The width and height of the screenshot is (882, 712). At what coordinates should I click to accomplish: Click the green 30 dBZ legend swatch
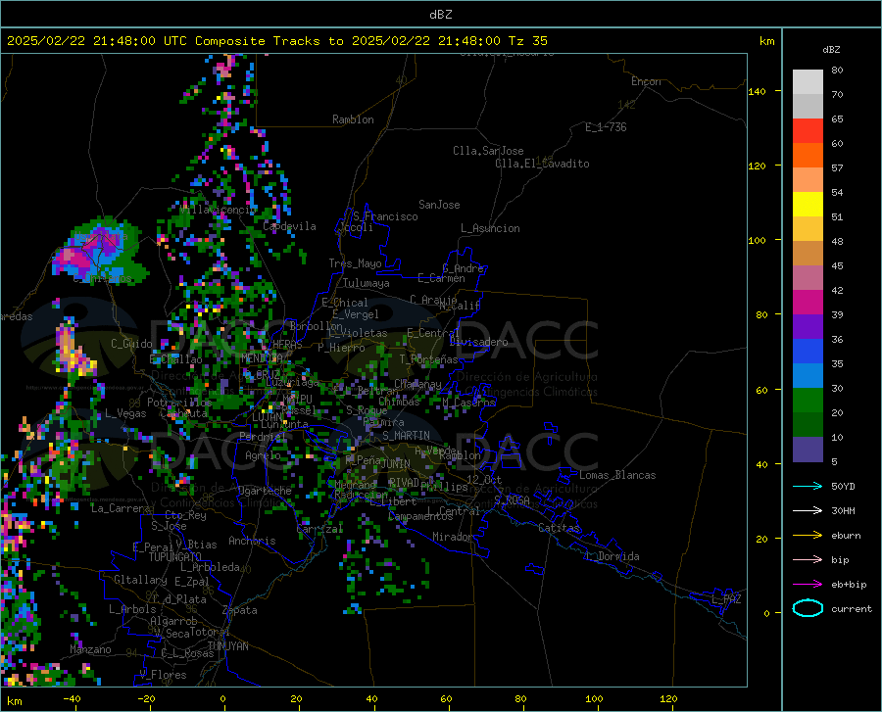808,401
